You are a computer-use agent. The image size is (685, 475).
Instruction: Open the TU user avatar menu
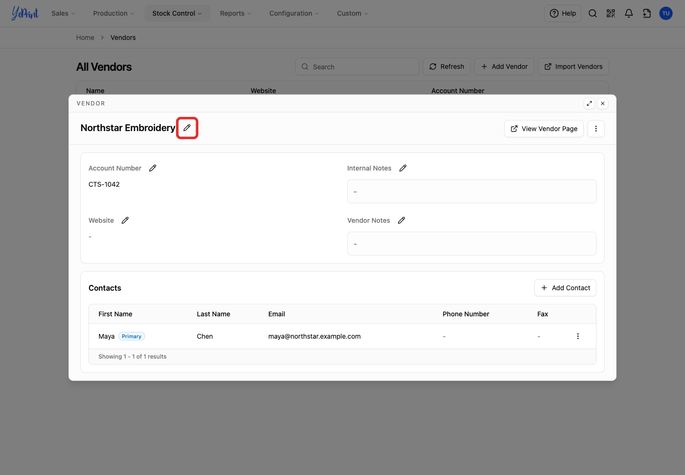point(666,13)
